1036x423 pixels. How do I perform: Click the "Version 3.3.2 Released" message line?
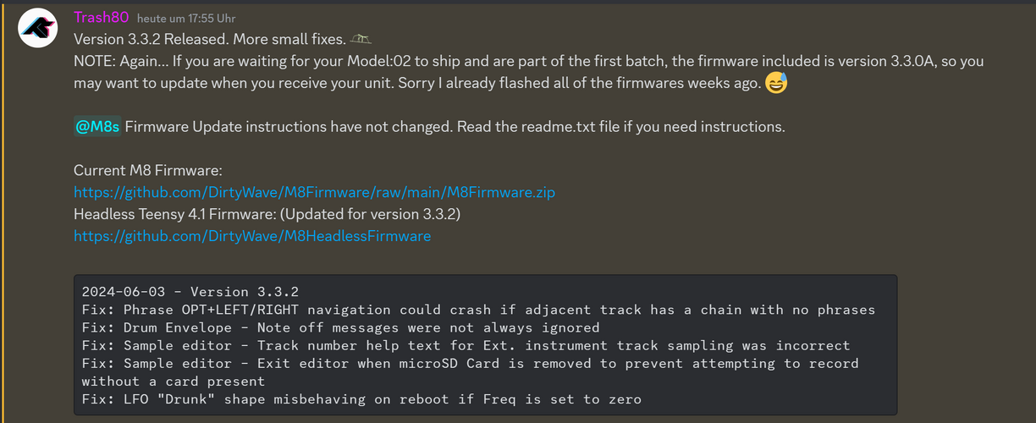(207, 40)
